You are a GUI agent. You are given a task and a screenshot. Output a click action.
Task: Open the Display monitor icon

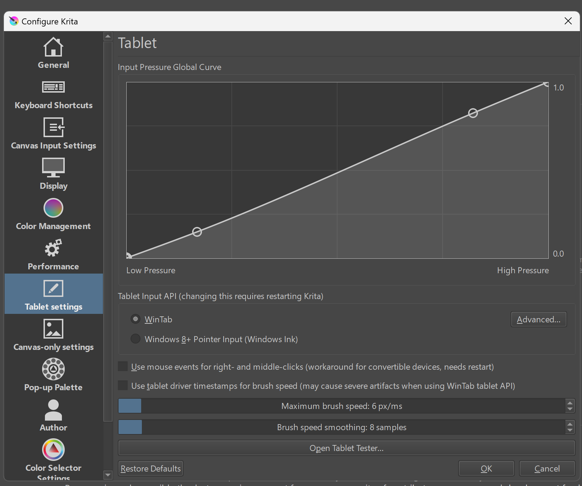tap(53, 168)
